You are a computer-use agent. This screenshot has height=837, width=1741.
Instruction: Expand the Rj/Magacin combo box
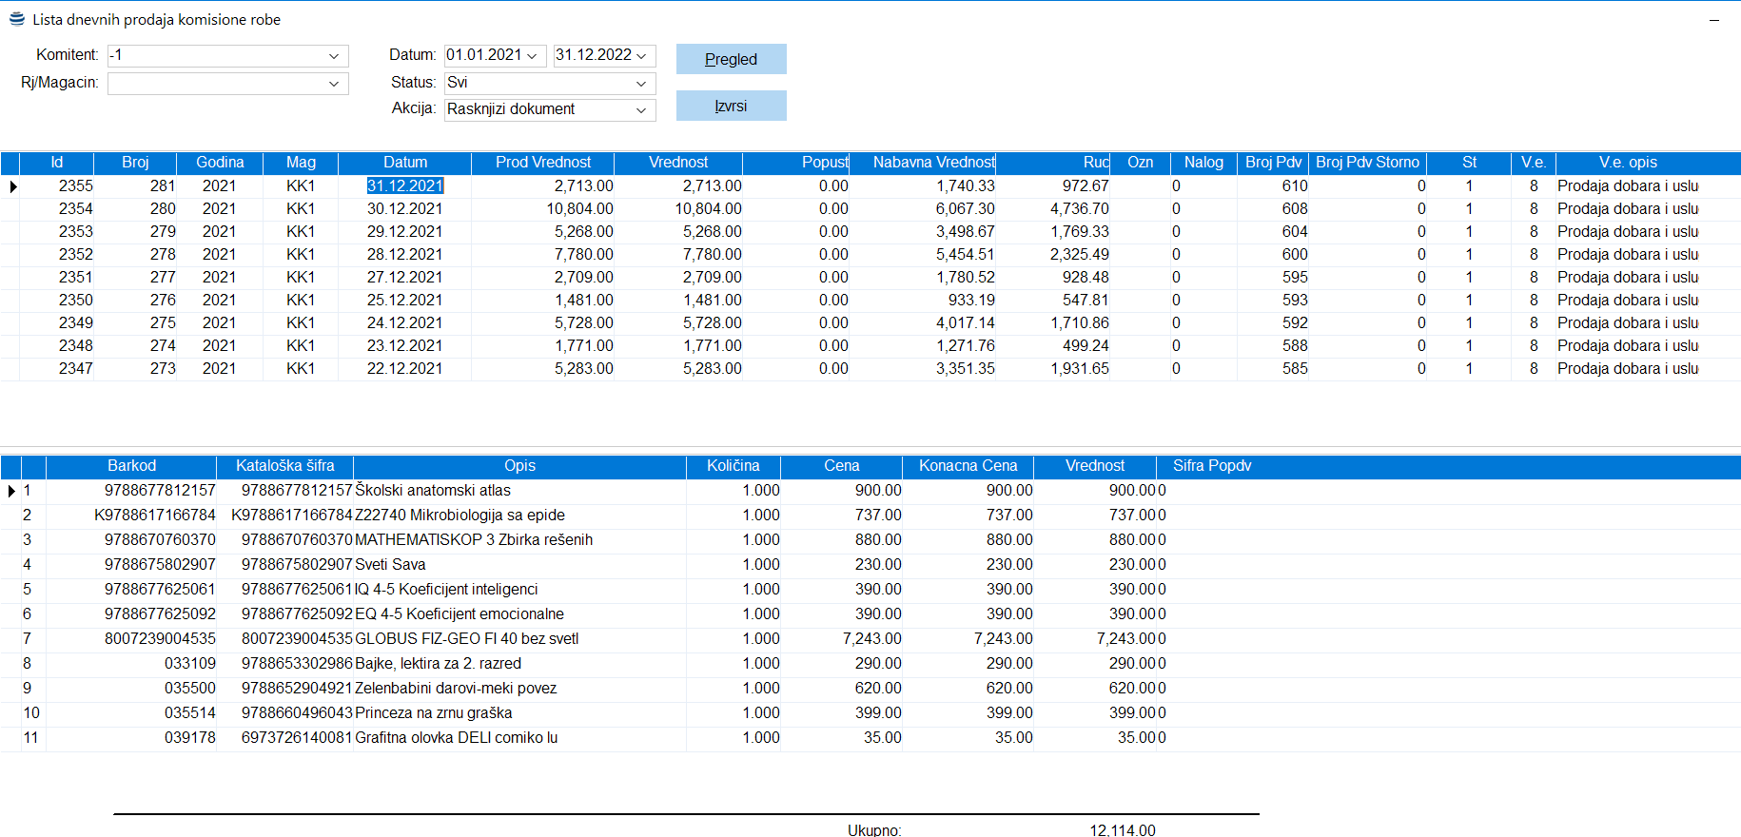(333, 84)
